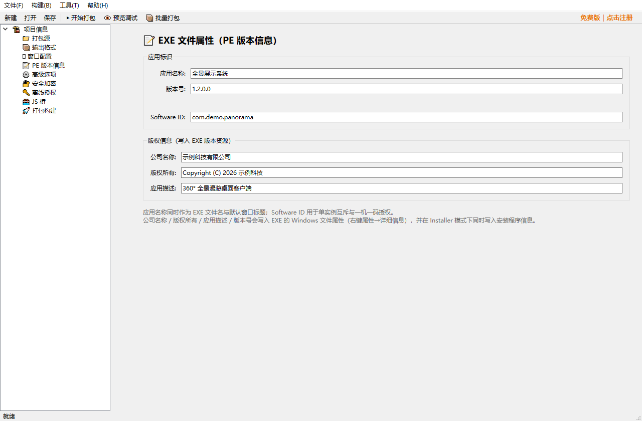
Task: Click the 免费版 | 点击注册 link
Action: [606, 18]
